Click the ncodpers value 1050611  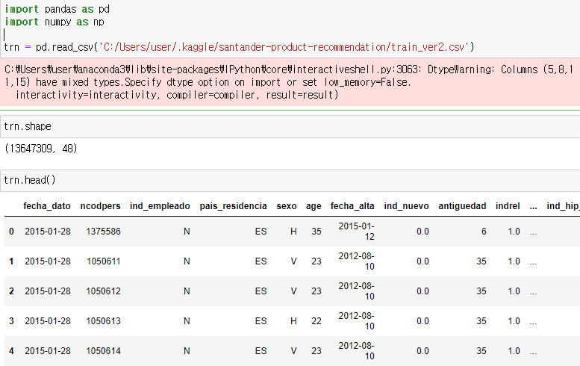[x=103, y=261]
